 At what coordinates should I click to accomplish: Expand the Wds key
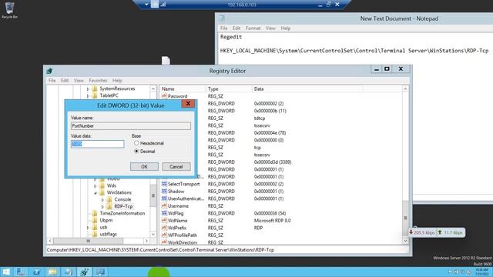pyautogui.click(x=95, y=186)
